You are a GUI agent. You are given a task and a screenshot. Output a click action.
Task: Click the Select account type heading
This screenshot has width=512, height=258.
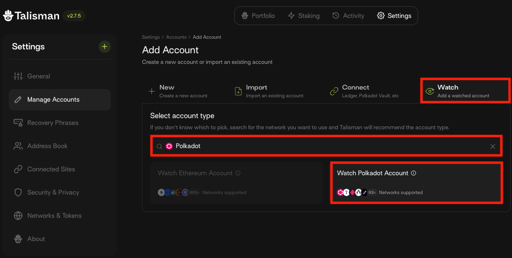(182, 116)
